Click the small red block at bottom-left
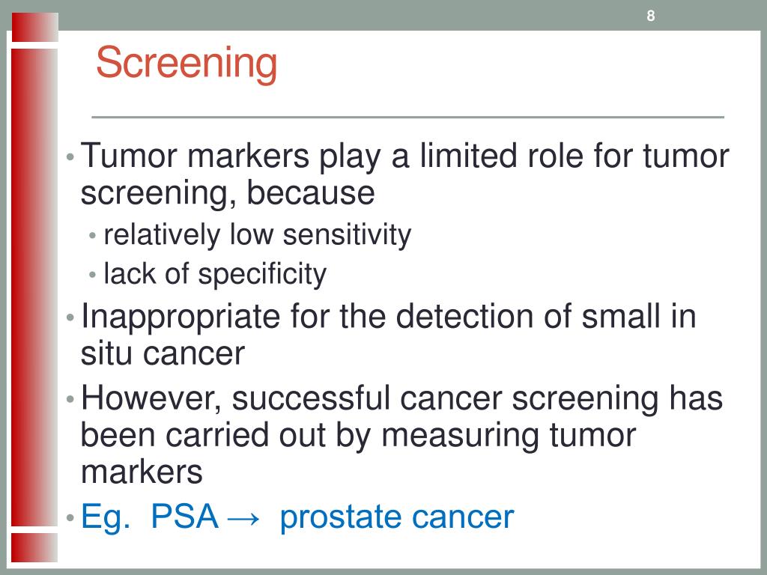Screen dimensions: 767x575 point(34,547)
